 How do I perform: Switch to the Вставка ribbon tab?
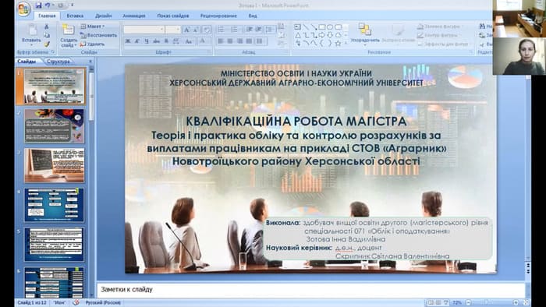(75, 16)
